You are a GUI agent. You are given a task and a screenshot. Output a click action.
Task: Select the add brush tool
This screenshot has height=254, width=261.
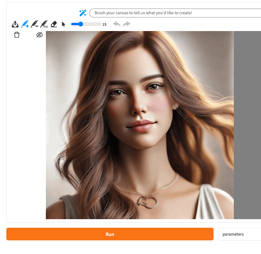point(25,24)
